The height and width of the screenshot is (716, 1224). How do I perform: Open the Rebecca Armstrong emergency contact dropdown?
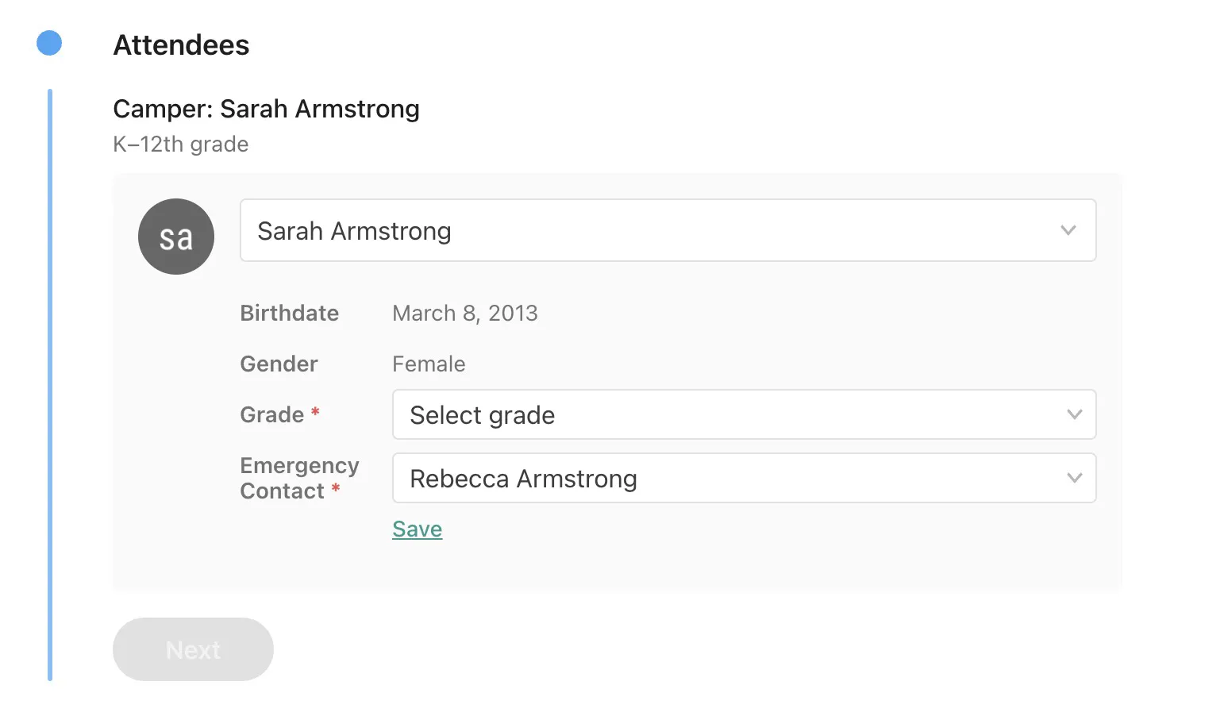(730, 478)
